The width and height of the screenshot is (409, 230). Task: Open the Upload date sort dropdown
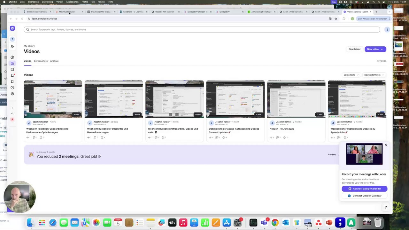pyautogui.click(x=351, y=75)
